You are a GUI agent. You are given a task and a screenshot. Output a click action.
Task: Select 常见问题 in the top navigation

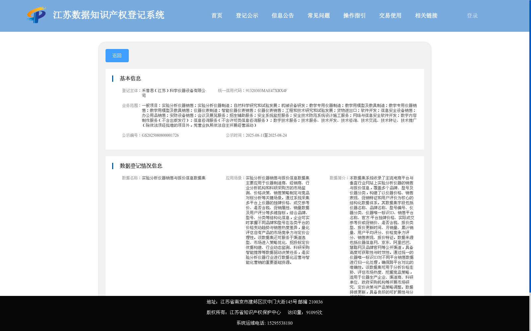(x=319, y=16)
